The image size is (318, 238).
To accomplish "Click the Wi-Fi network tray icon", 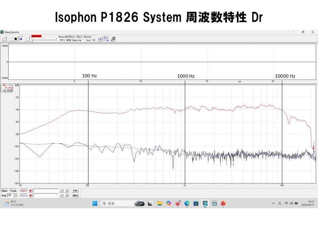I will coord(286,203).
